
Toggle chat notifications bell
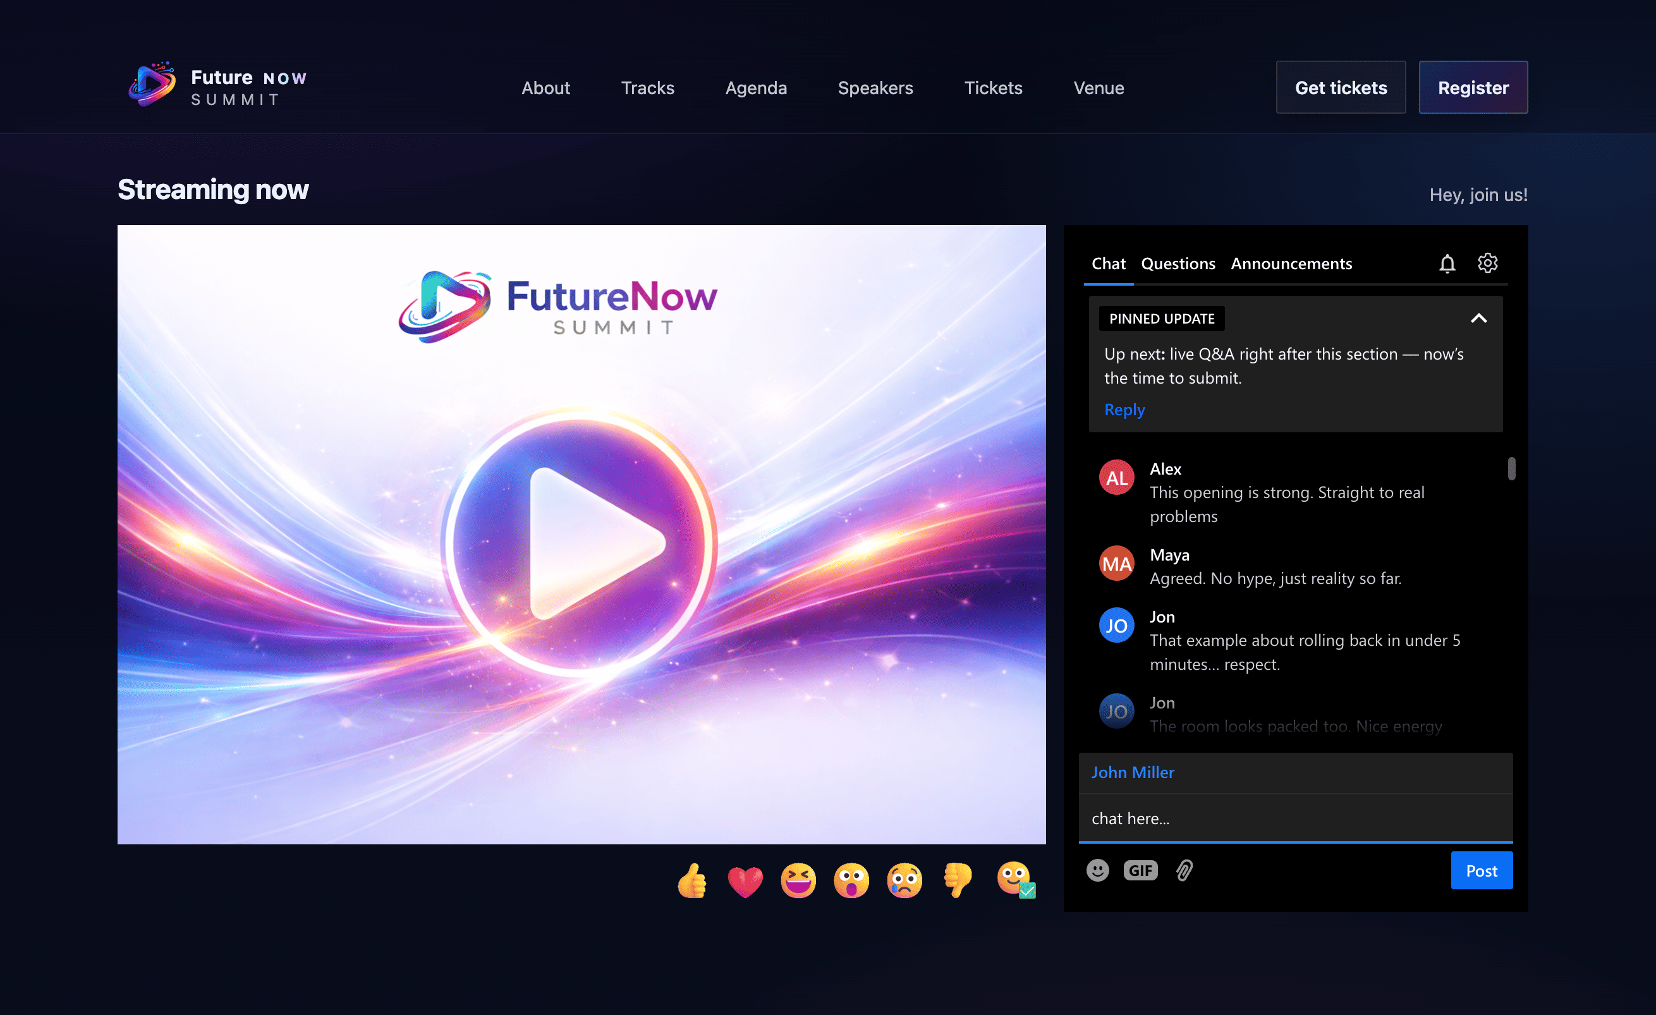(1447, 264)
